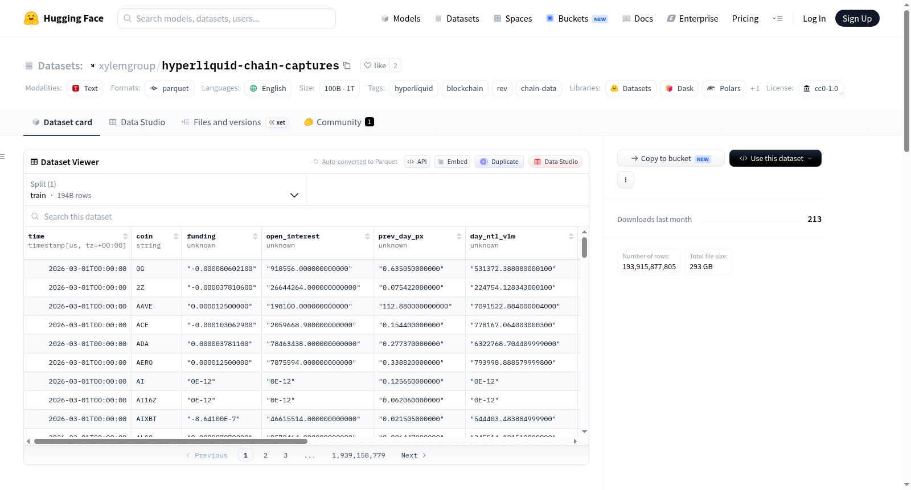
Task: Click the blockchain tag
Action: (465, 88)
